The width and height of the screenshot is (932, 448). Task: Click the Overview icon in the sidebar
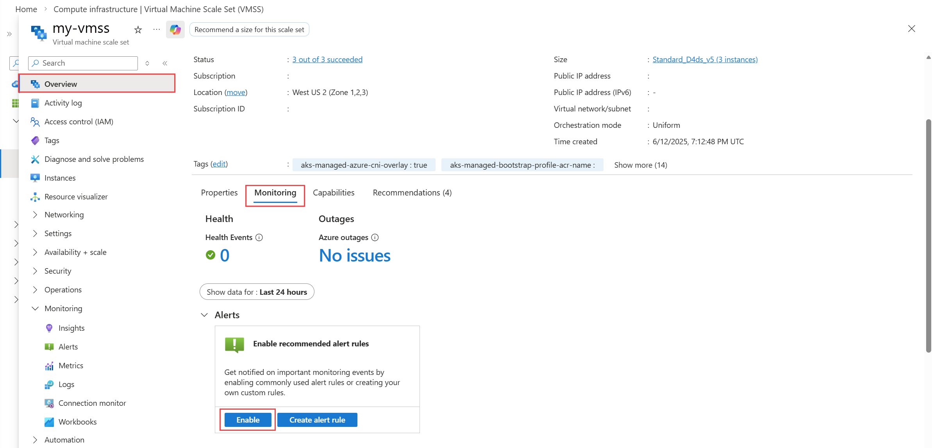35,84
